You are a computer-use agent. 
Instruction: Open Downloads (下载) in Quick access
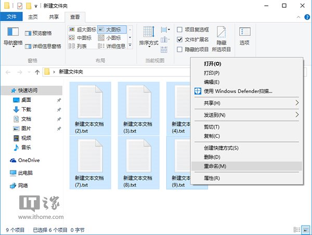[x=26, y=109]
